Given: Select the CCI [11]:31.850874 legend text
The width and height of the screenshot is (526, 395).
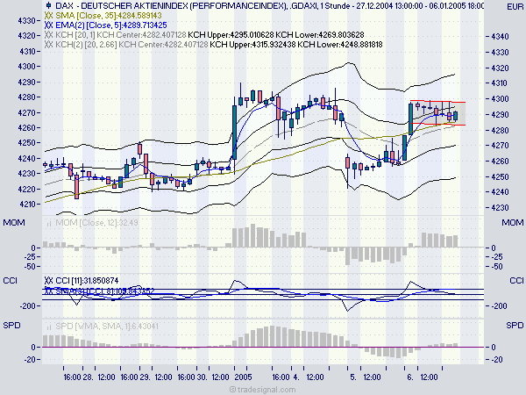Looking at the screenshot, I should click(87, 281).
